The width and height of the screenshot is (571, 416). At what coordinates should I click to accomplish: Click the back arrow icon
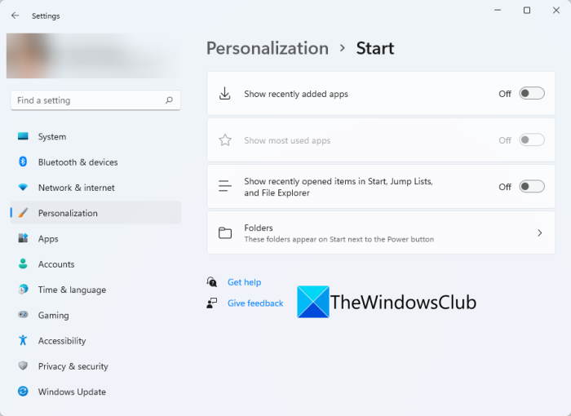tap(15, 15)
